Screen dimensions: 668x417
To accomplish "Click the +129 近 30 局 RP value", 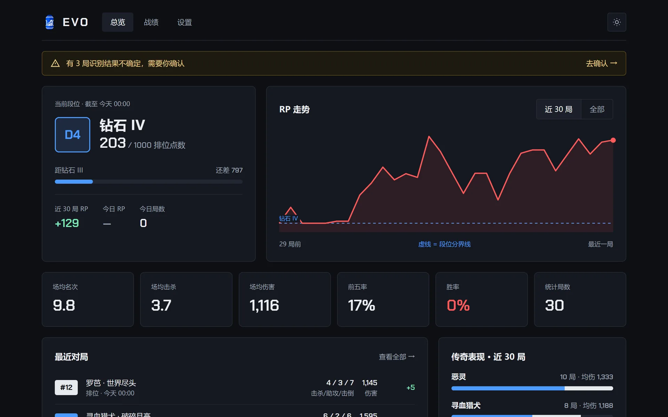I will click(67, 223).
